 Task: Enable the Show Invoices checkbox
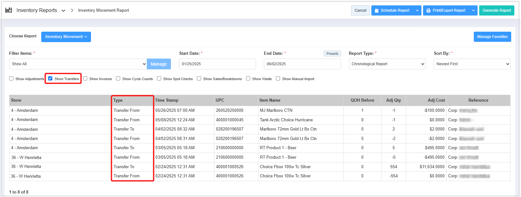coord(85,79)
